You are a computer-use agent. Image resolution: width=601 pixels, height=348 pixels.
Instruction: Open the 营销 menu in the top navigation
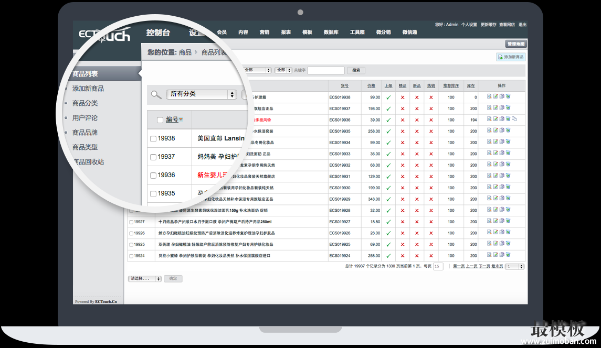tap(265, 32)
